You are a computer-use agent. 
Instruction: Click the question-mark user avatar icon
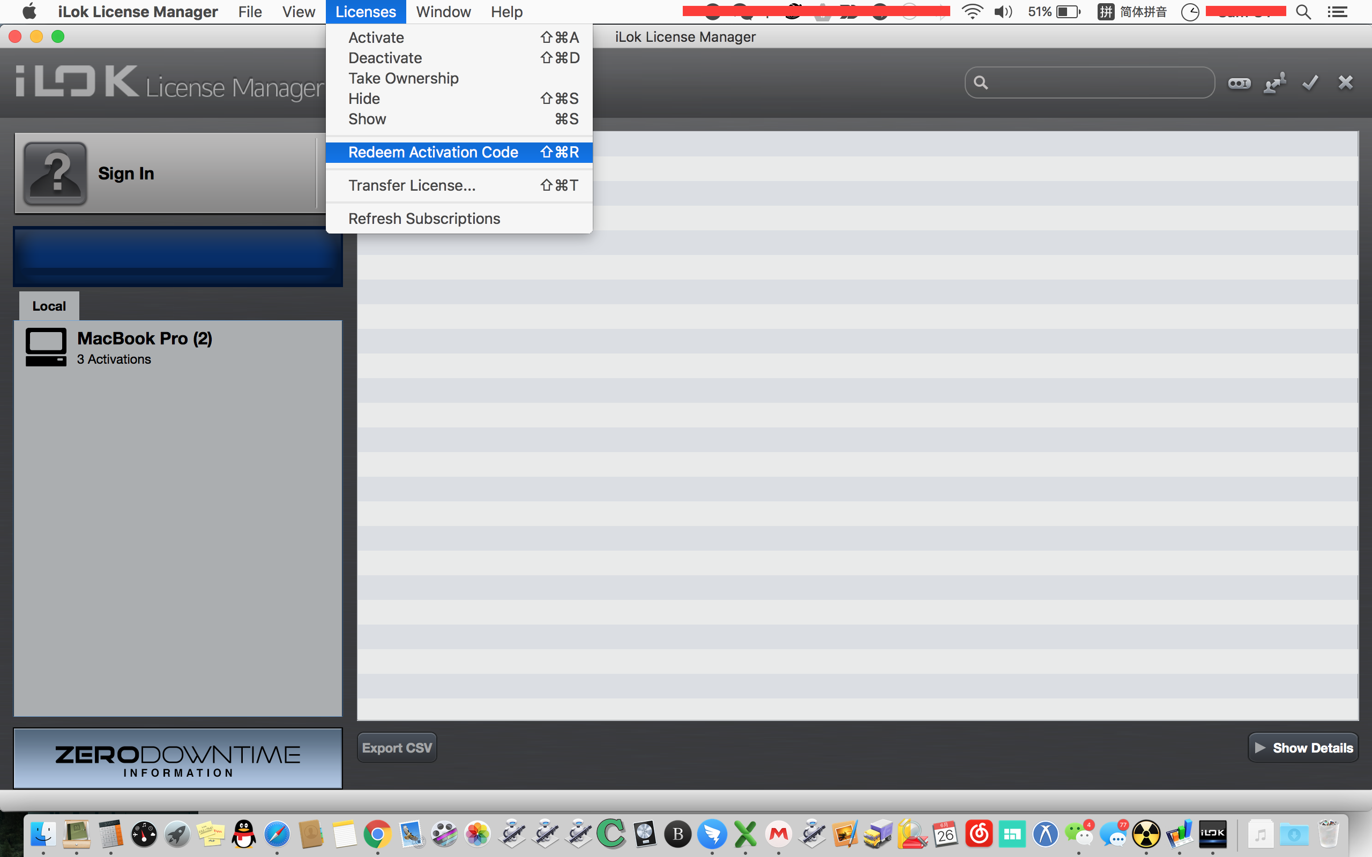(55, 173)
